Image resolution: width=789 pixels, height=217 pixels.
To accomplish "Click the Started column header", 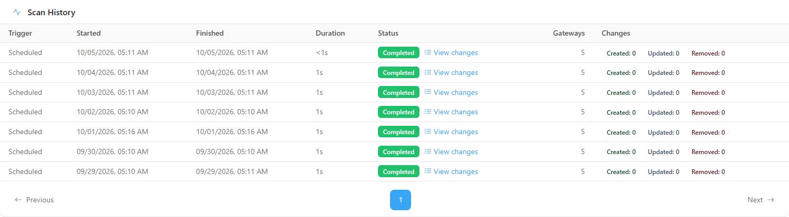I will [89, 33].
